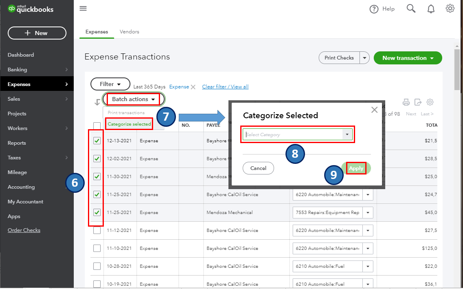Open the search magnifier icon
The width and height of the screenshot is (463, 289).
pyautogui.click(x=411, y=9)
